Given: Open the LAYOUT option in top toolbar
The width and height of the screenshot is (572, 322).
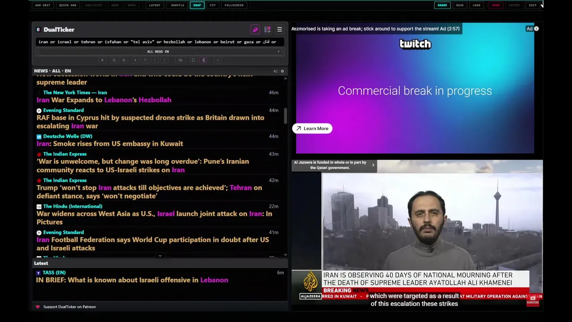Looking at the screenshot, I should coord(155,5).
